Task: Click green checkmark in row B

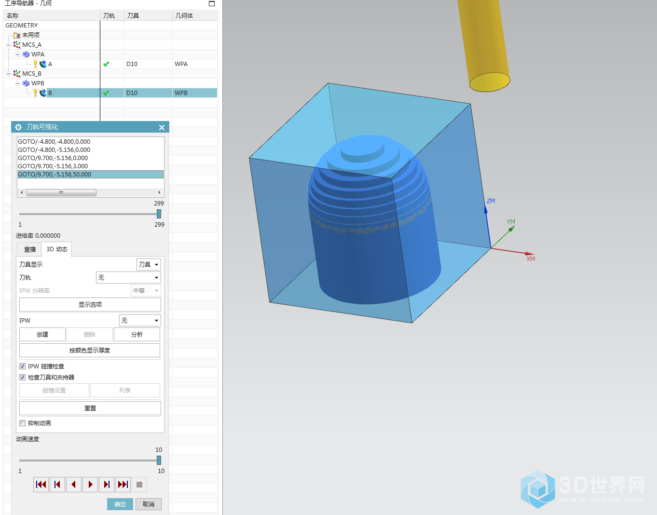Action: click(x=106, y=93)
